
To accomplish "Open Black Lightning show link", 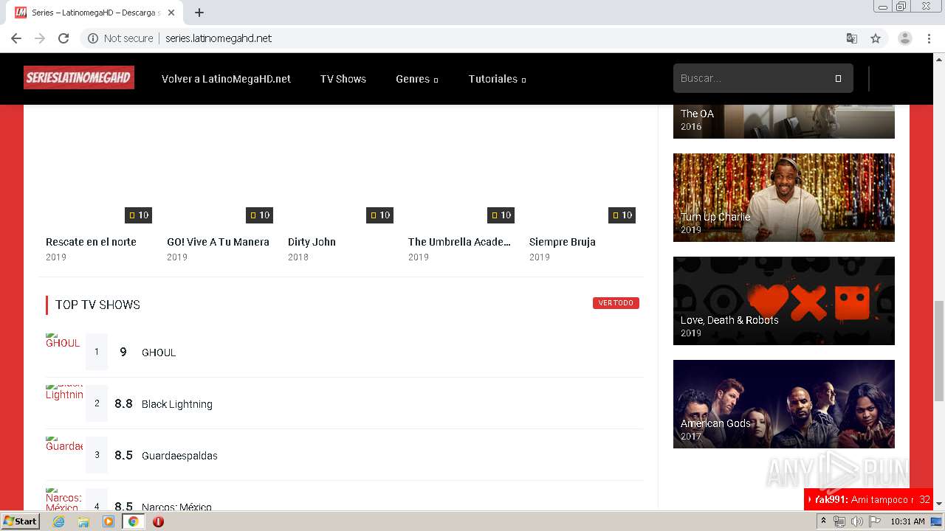I will [177, 404].
